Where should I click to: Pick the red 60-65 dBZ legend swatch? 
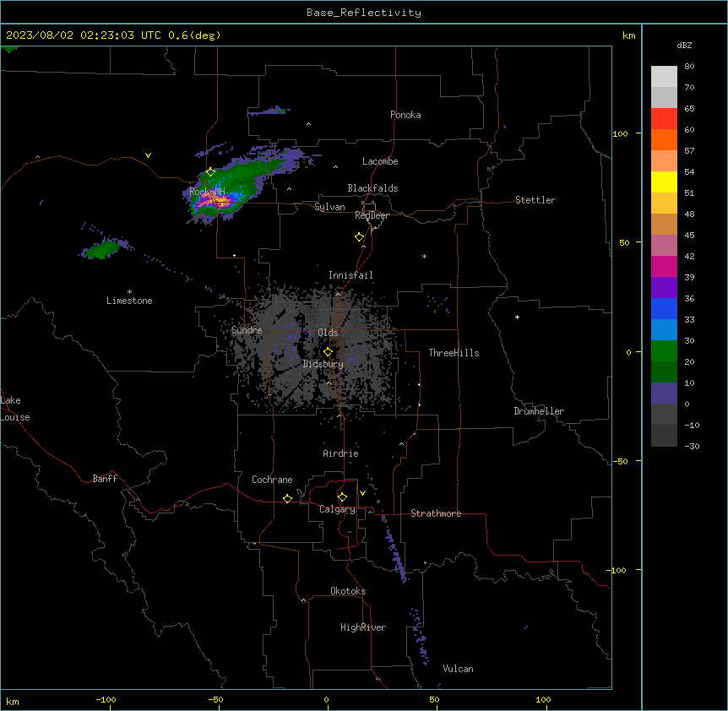(664, 119)
